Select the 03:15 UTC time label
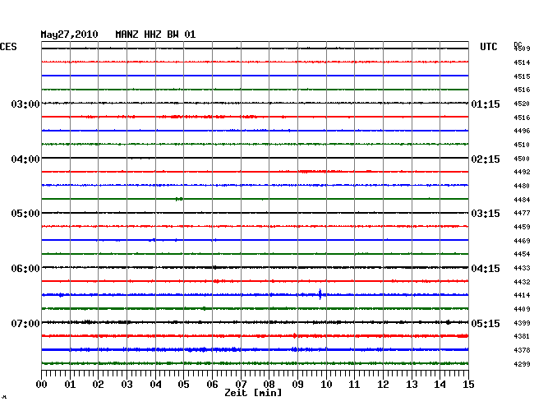Viewport: 534px width, 406px height. point(486,214)
